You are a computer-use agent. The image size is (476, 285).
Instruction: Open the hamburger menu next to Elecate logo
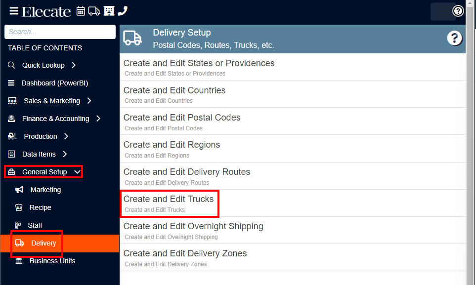tap(14, 11)
